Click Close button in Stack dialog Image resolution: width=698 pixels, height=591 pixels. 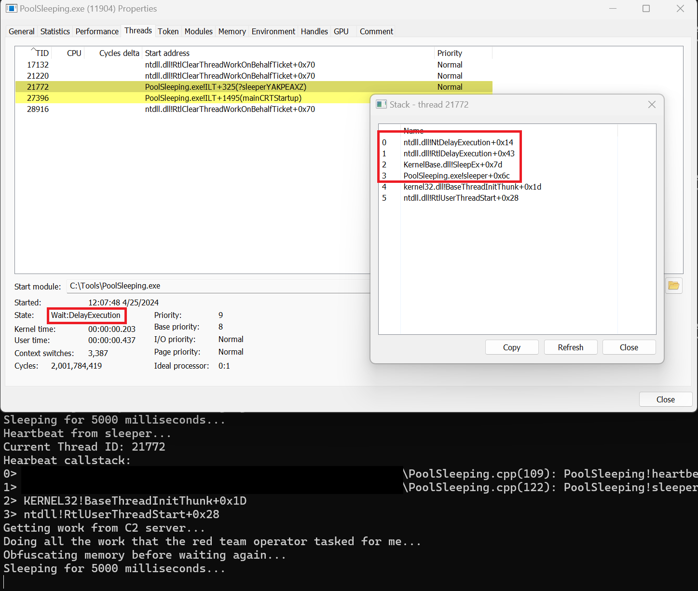coord(629,347)
